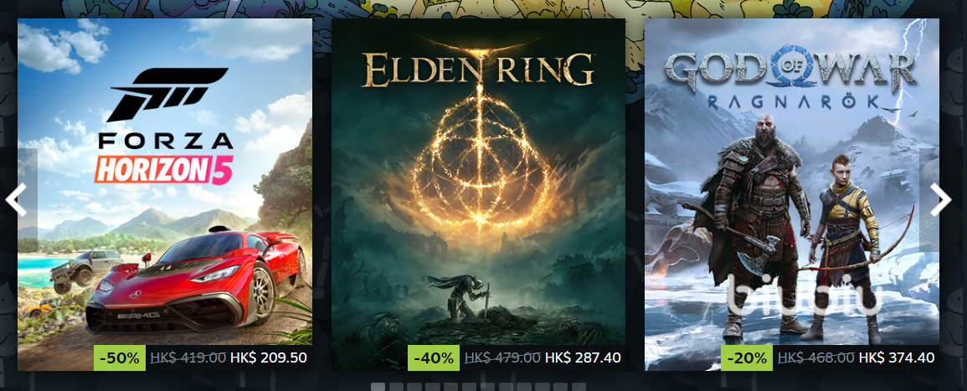Jump to the last carousel page dot
The image size is (967, 391).
(x=579, y=387)
